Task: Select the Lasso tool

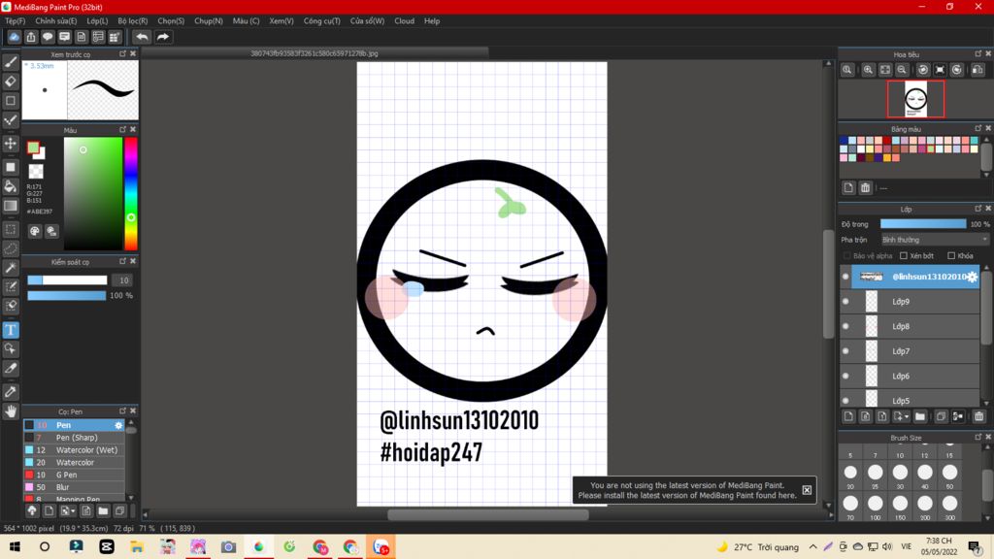Action: pos(11,248)
